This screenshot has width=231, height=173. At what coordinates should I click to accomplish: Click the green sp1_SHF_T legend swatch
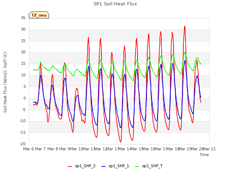137,167
